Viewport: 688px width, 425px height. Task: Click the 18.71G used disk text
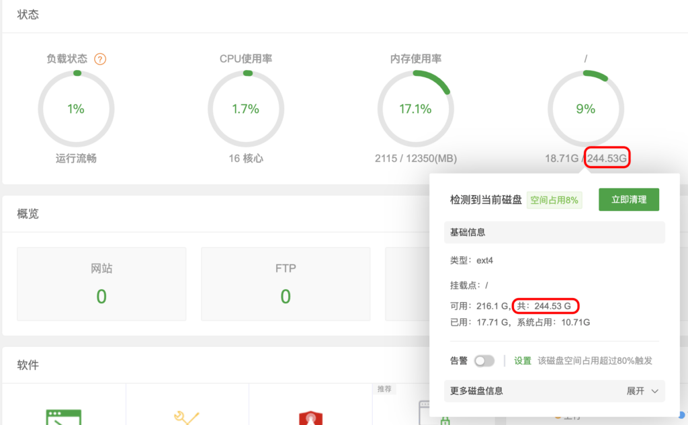(x=562, y=159)
